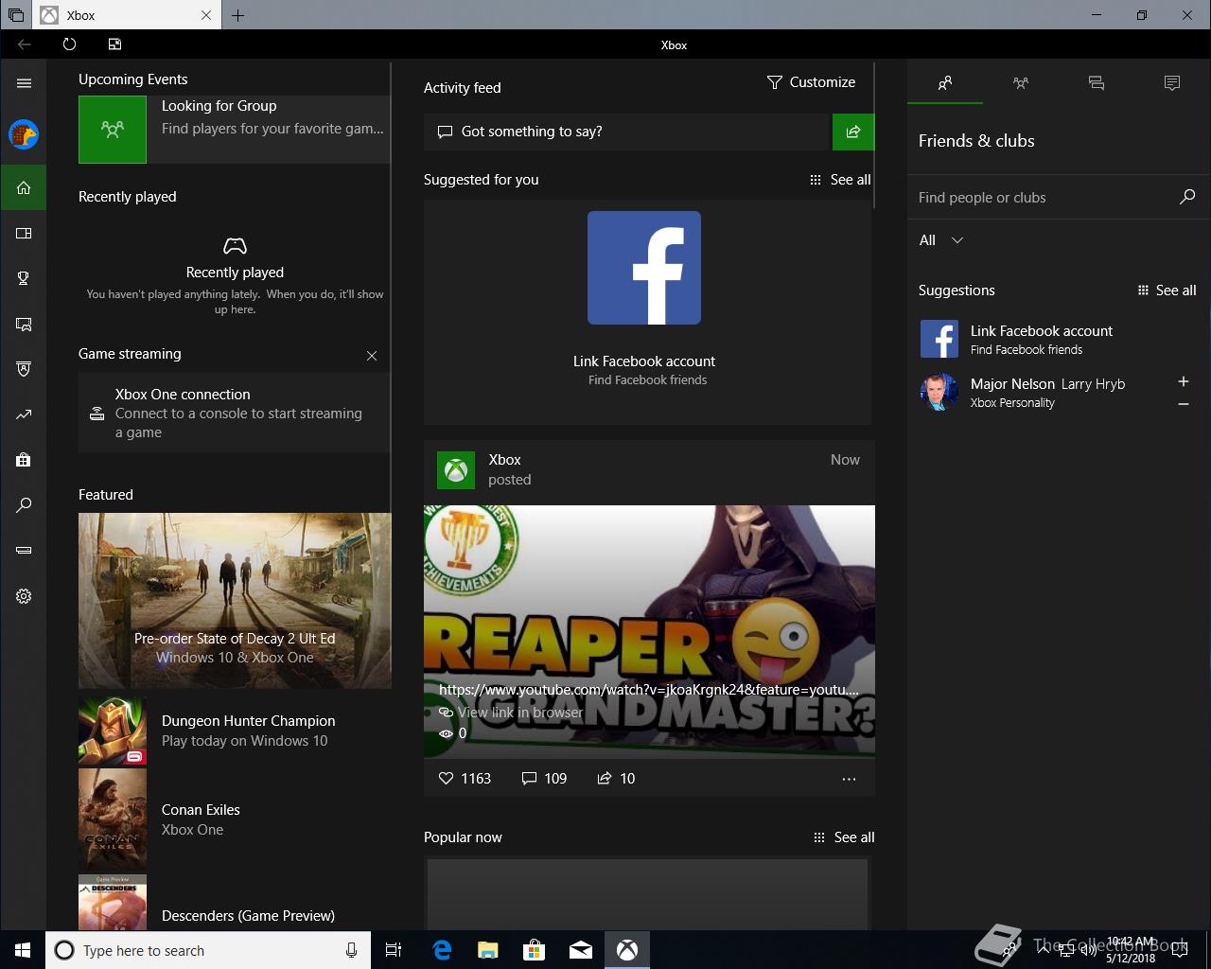1211x969 pixels.
Task: Open Captures icon in sidebar
Action: click(24, 324)
